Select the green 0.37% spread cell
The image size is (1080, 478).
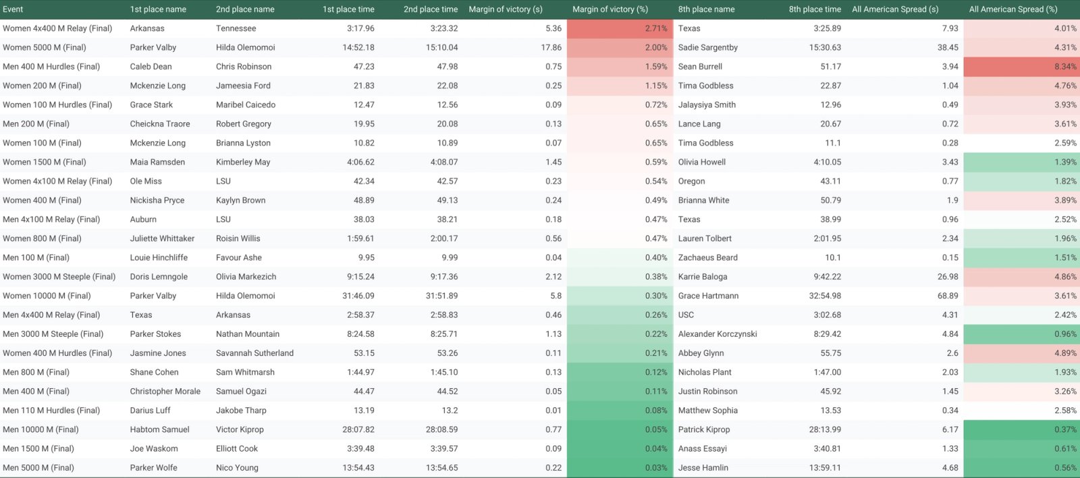tap(1021, 429)
